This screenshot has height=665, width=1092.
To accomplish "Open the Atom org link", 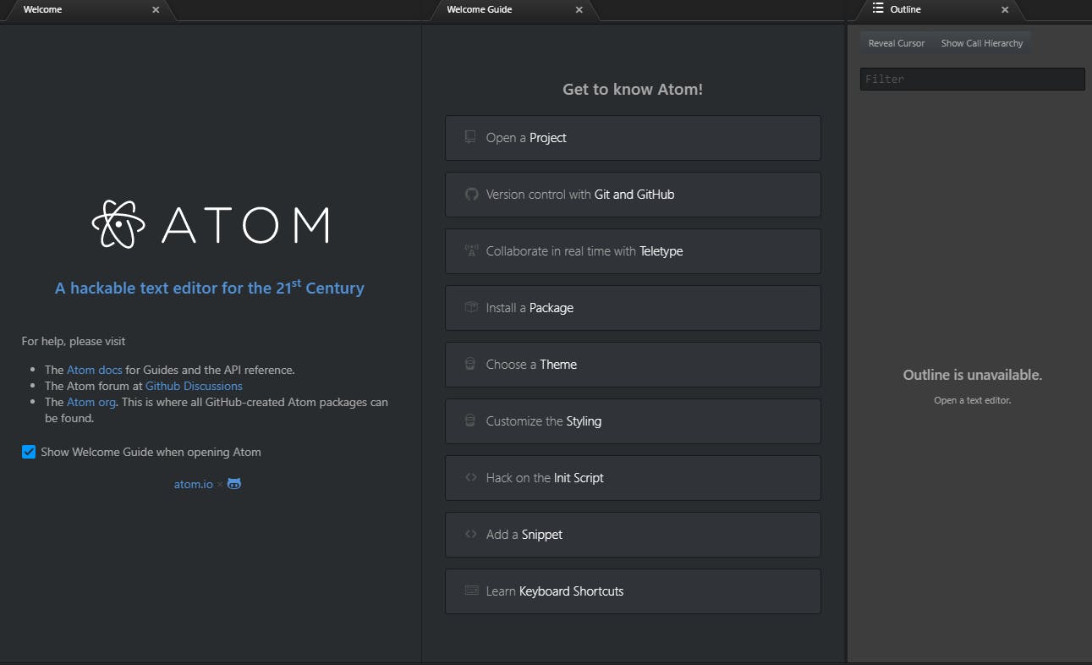I will (91, 402).
